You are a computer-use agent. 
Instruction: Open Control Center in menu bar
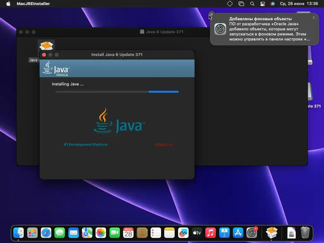pyautogui.click(x=262, y=4)
